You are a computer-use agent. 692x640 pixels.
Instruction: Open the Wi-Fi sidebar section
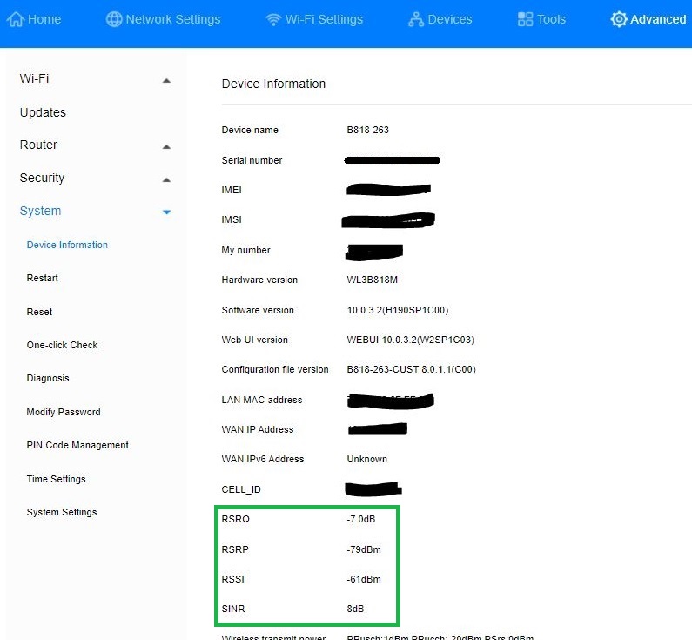click(35, 78)
